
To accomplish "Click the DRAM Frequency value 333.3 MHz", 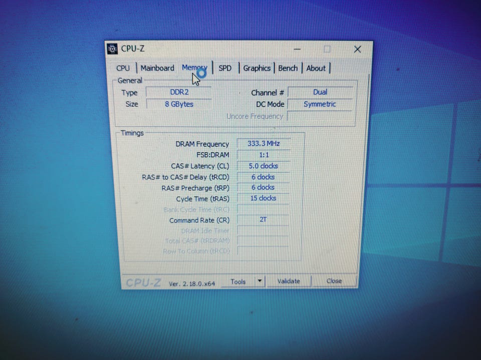I will pos(264,143).
